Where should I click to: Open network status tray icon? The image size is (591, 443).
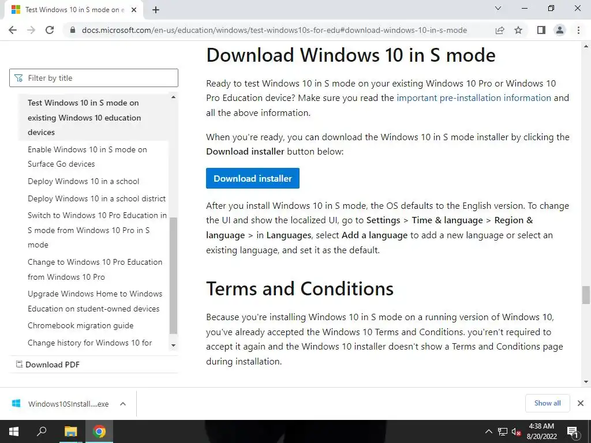tap(503, 431)
